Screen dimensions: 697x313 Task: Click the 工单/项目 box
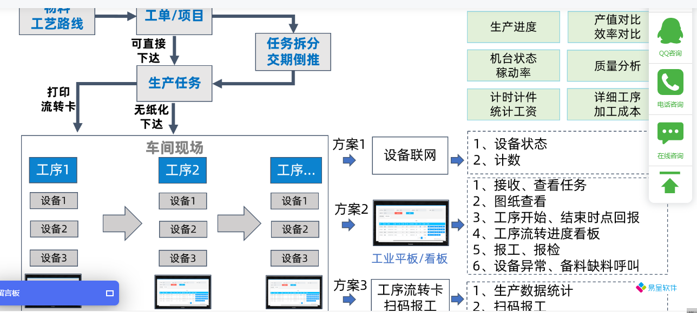(x=174, y=21)
